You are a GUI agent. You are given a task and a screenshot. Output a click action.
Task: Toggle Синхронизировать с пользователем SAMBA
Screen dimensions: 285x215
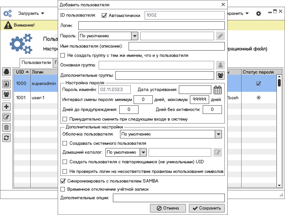(63, 181)
